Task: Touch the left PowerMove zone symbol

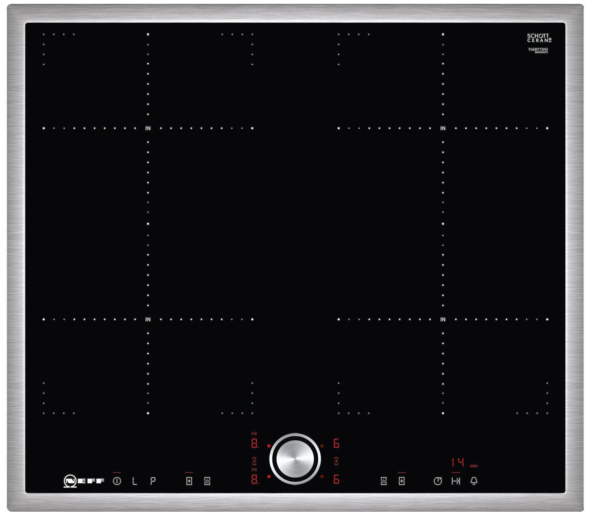Action: point(207,481)
